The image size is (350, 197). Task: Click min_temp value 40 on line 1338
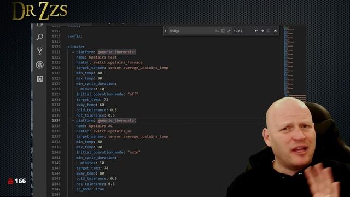click(100, 142)
